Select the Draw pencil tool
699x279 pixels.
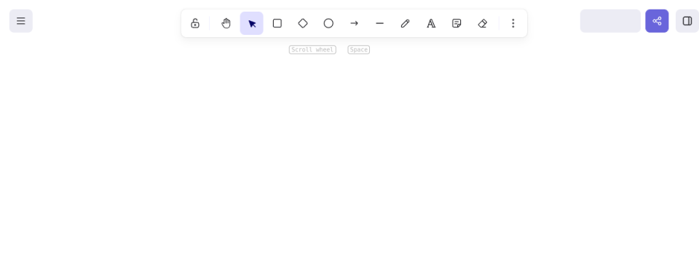click(406, 23)
